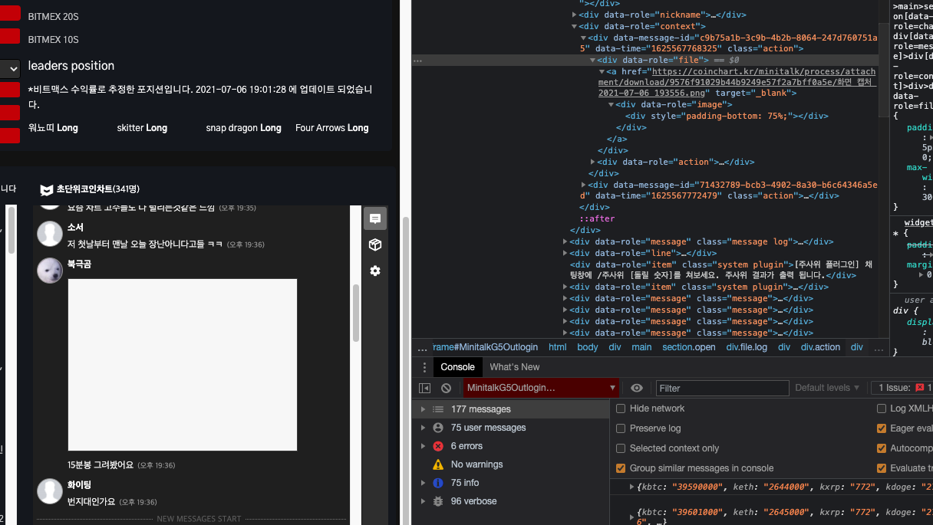Expand the 75 info group
The image size is (933, 525).
click(x=423, y=483)
